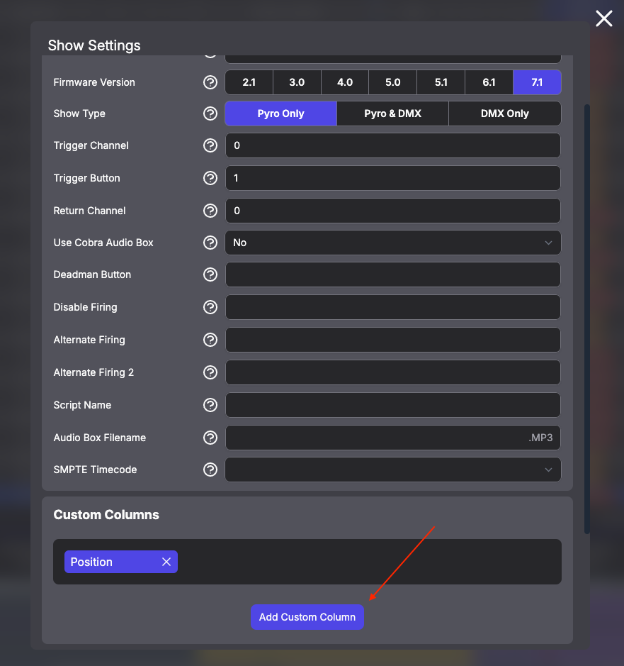Image resolution: width=624 pixels, height=666 pixels.
Task: Click into the Trigger Button field
Action: [x=393, y=178]
